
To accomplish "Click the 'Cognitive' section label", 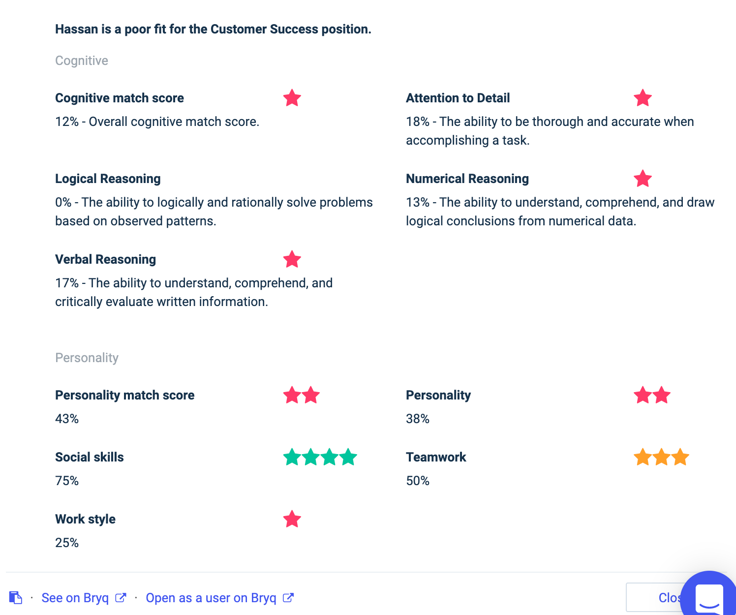I will pyautogui.click(x=82, y=61).
